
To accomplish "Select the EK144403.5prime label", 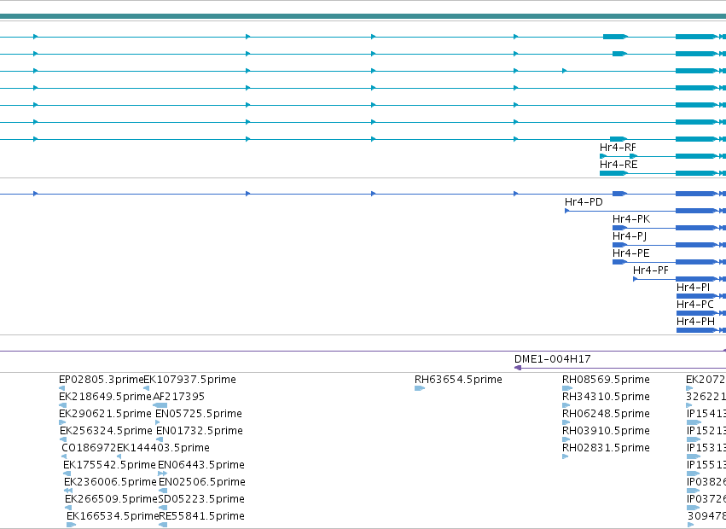I will tap(163, 448).
